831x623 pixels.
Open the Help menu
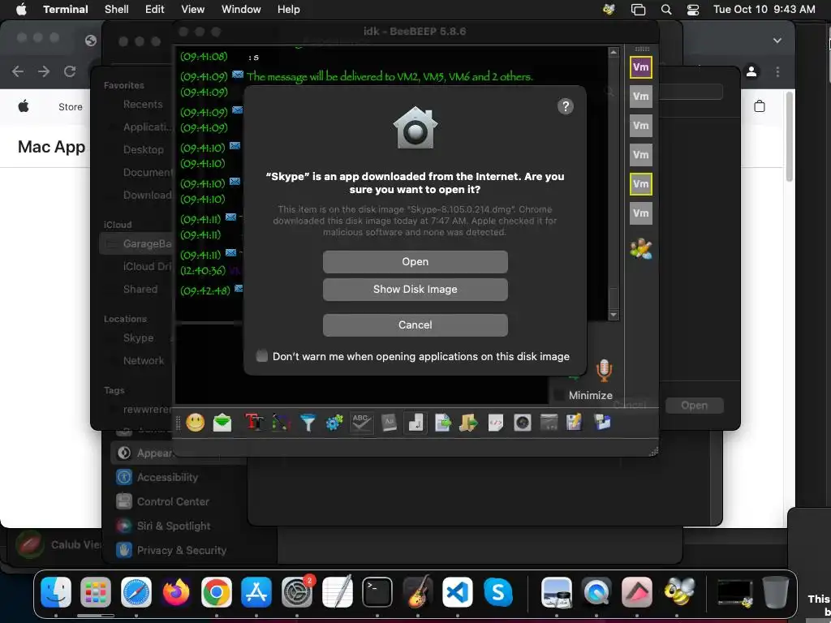pyautogui.click(x=288, y=9)
